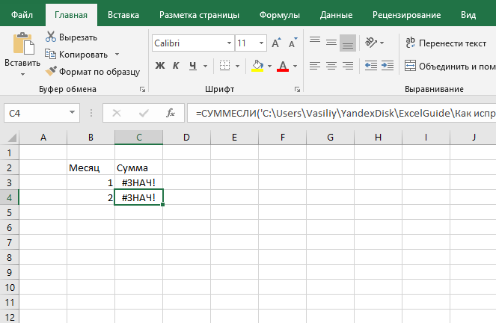This screenshot has height=323, width=496.
Task: Open text orientation tool
Action: tap(371, 43)
